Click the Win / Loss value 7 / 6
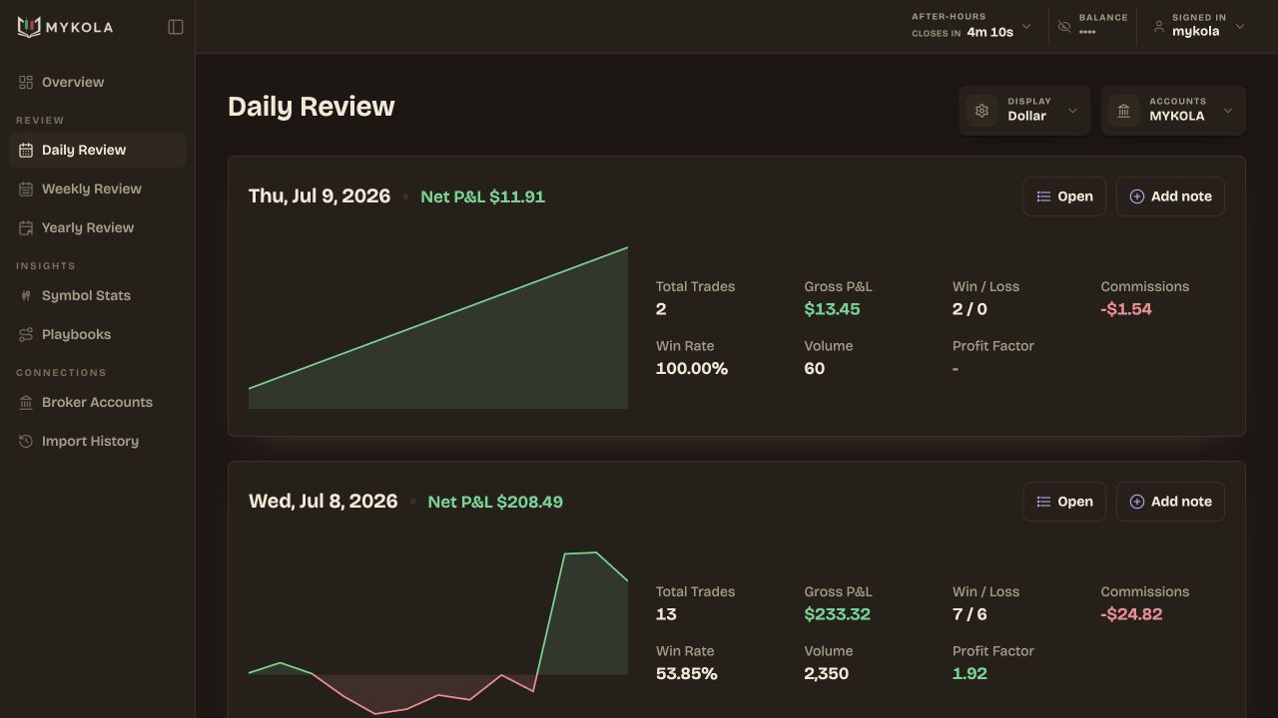The width and height of the screenshot is (1278, 718). [969, 614]
